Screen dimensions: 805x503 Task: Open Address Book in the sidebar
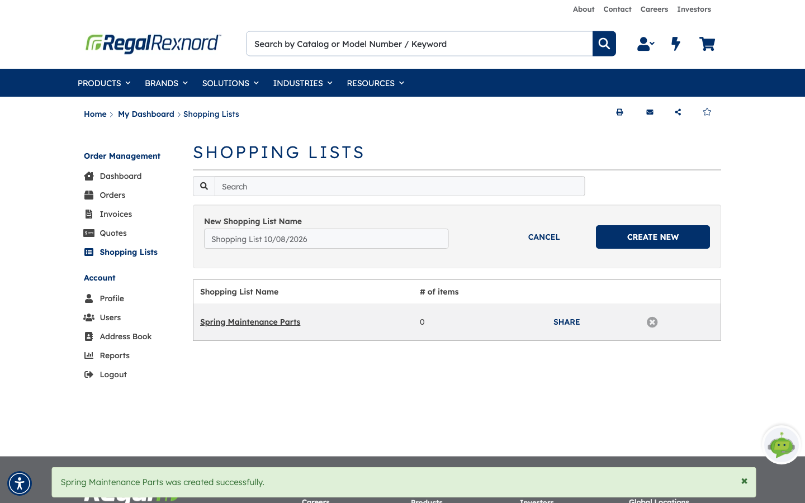(118, 336)
